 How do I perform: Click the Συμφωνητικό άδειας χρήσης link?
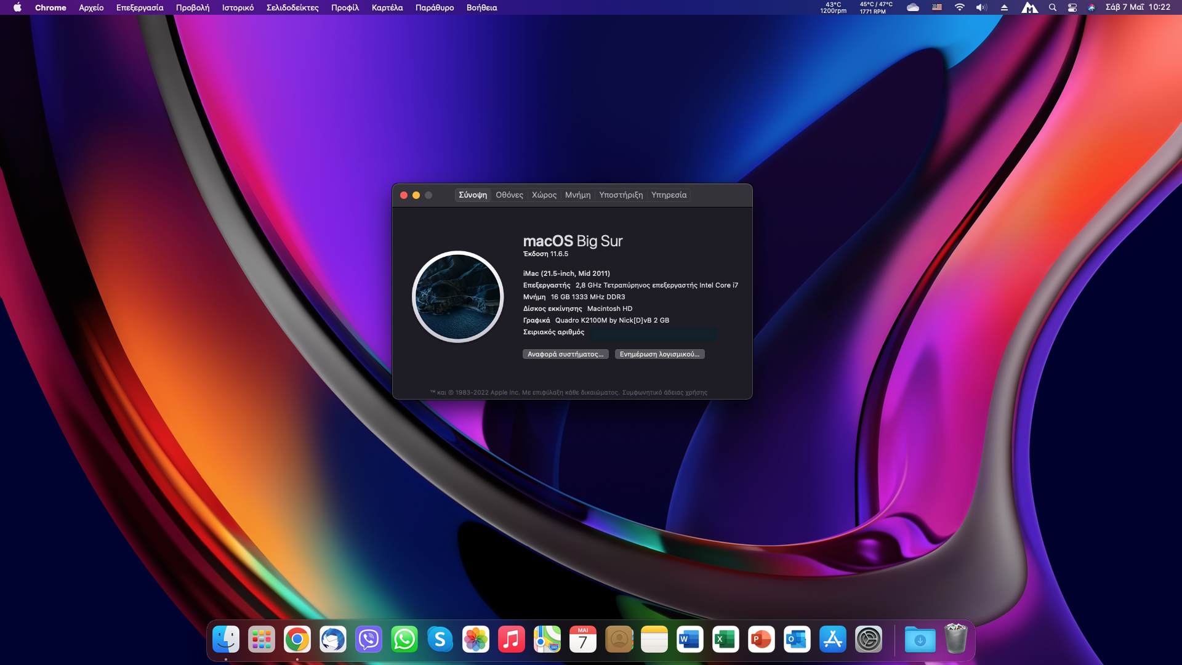click(664, 392)
